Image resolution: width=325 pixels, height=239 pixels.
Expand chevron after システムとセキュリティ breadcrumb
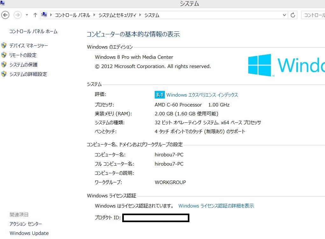[140, 15]
